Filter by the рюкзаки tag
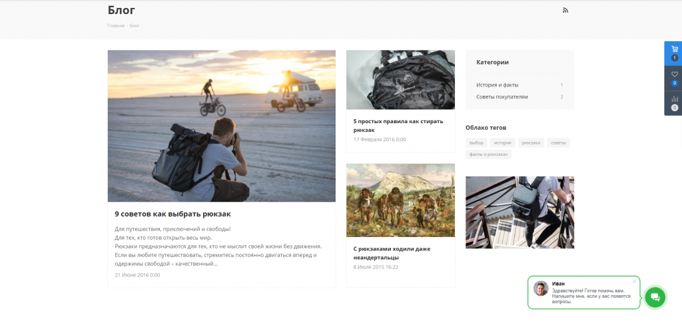Viewport: 682px width, 327px height. 531,143
